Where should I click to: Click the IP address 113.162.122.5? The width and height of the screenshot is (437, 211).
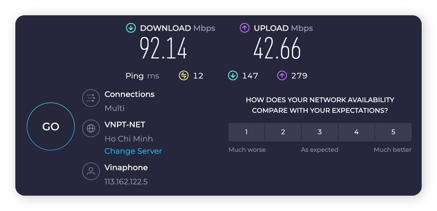(x=126, y=182)
